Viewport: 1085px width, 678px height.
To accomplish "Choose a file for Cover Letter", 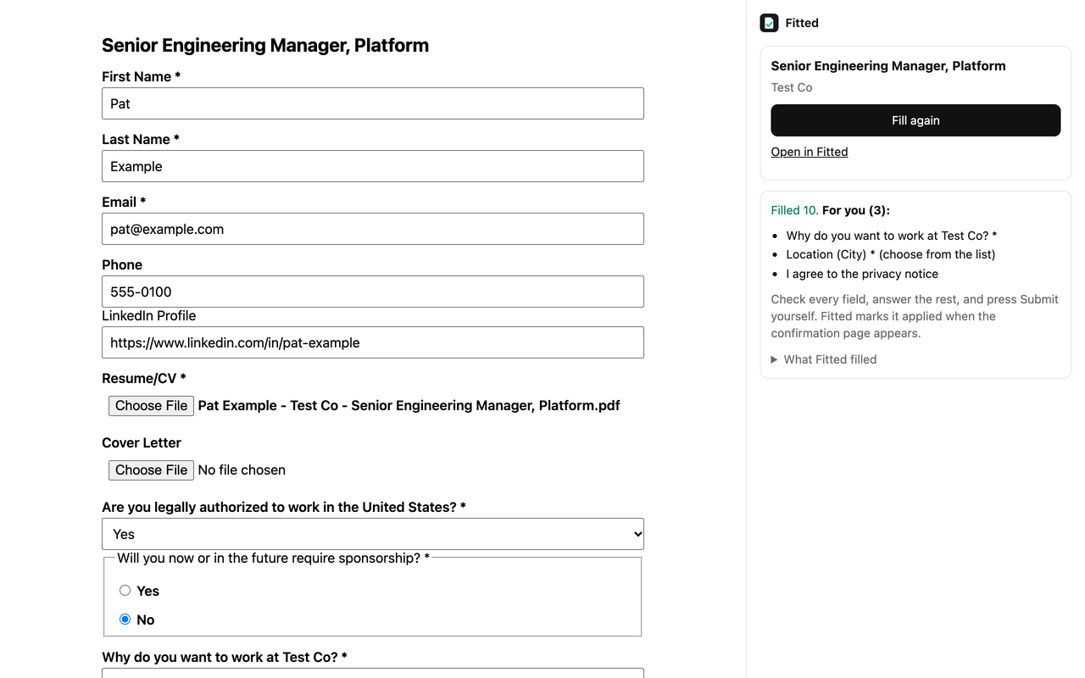I will 152,470.
